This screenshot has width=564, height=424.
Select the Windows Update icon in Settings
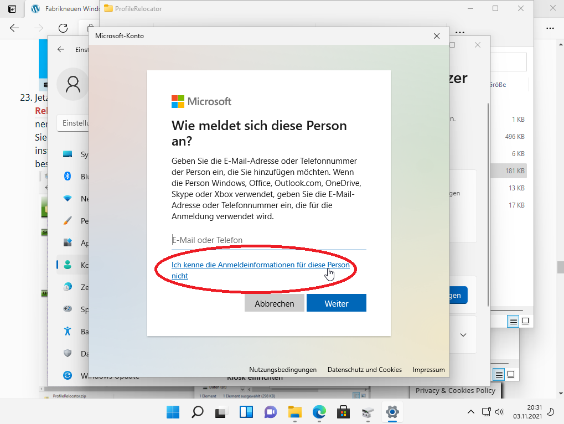pos(68,375)
